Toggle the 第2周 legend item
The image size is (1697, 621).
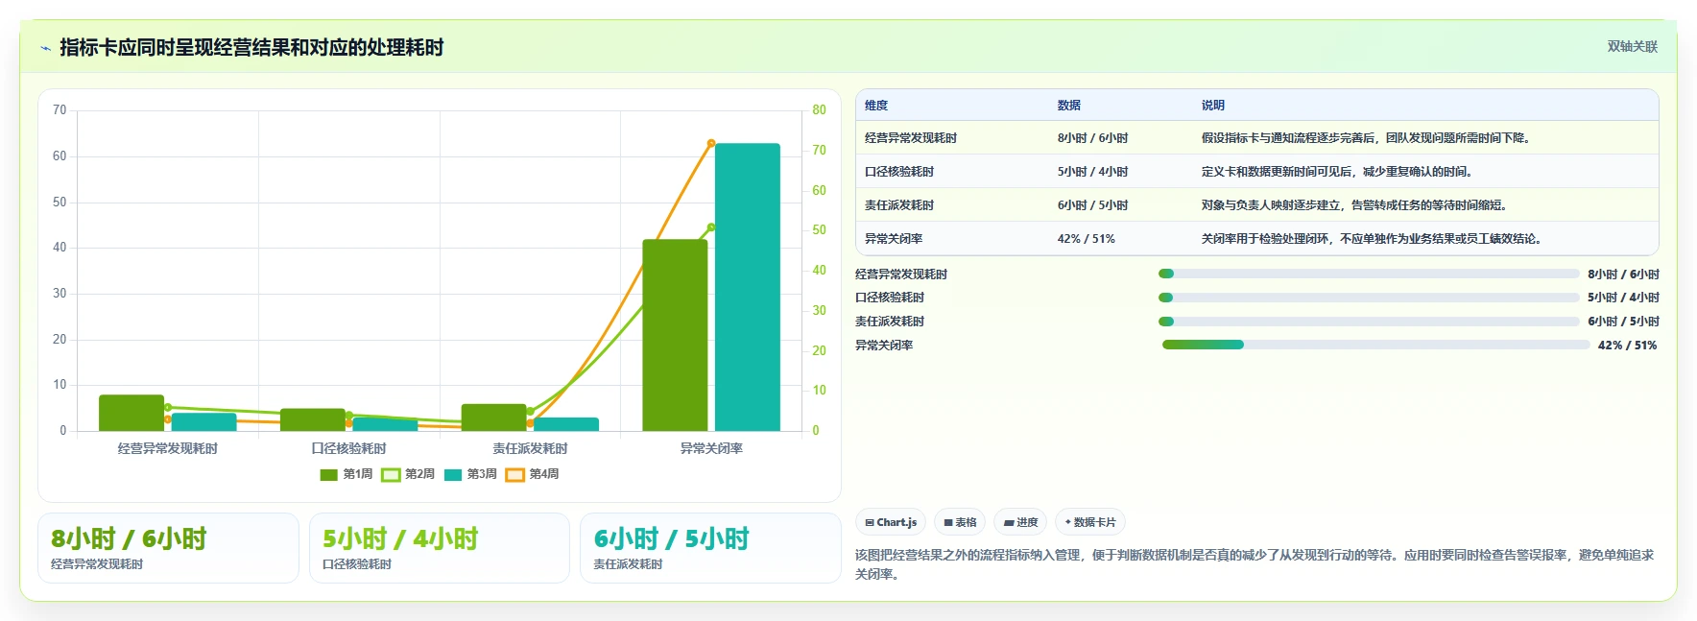(408, 474)
